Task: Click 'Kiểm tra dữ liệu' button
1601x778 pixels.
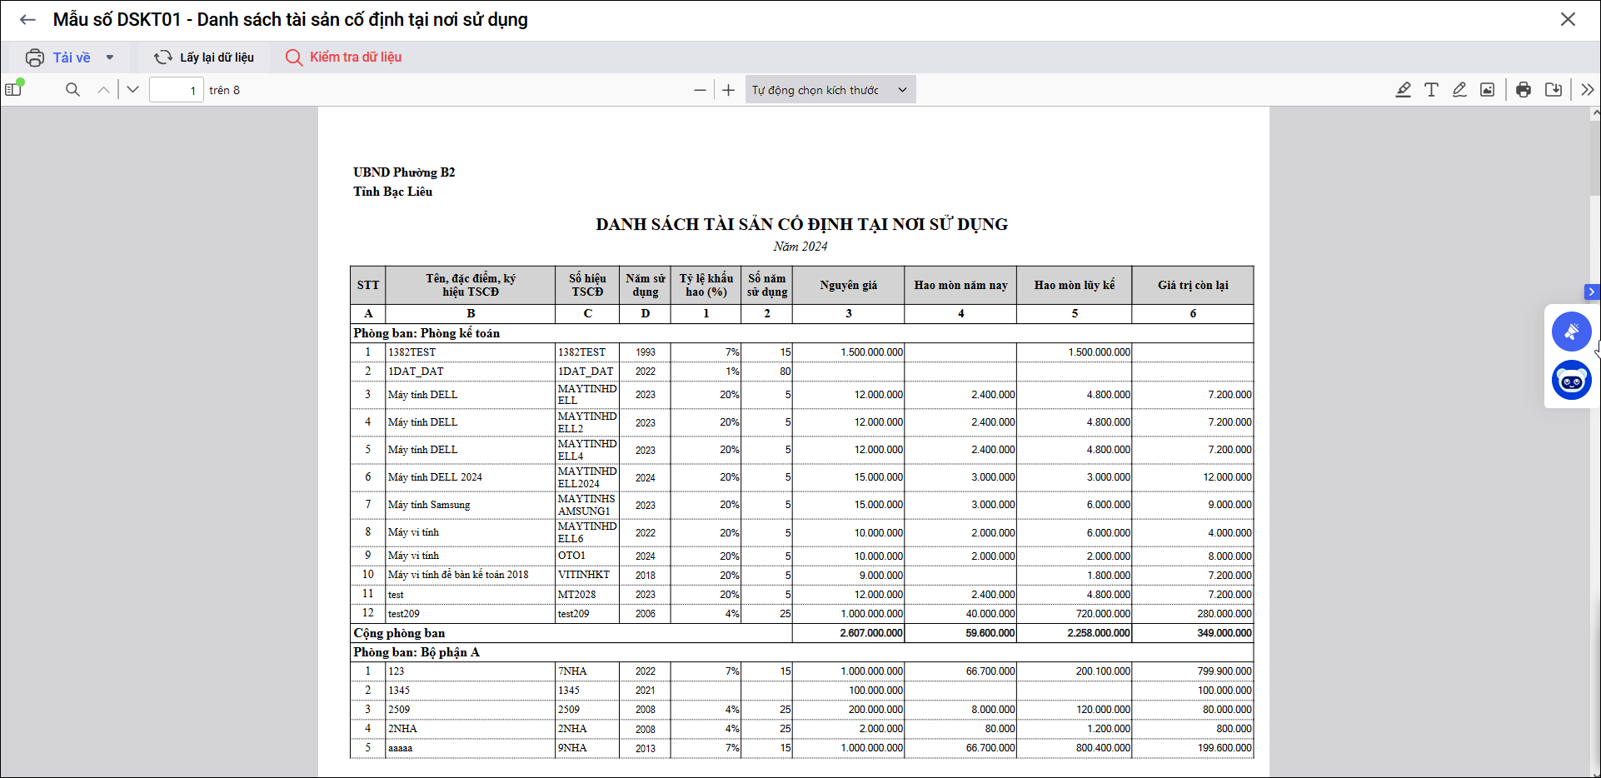Action: [344, 57]
